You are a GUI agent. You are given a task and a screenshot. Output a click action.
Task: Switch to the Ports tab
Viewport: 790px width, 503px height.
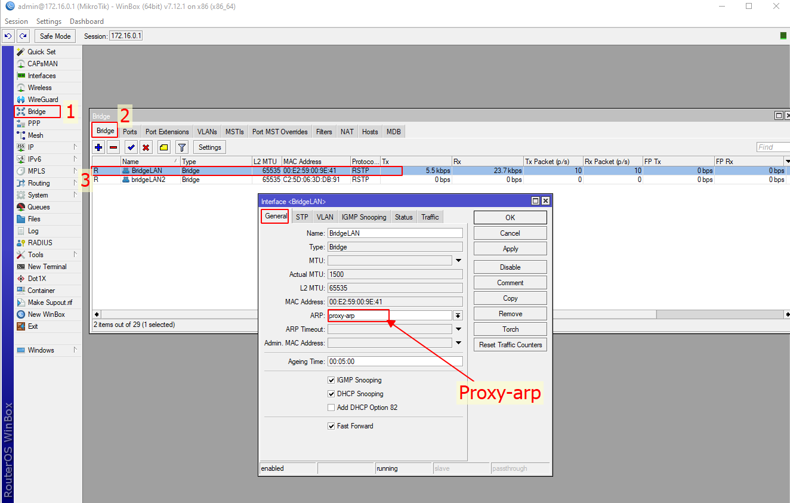pos(129,131)
